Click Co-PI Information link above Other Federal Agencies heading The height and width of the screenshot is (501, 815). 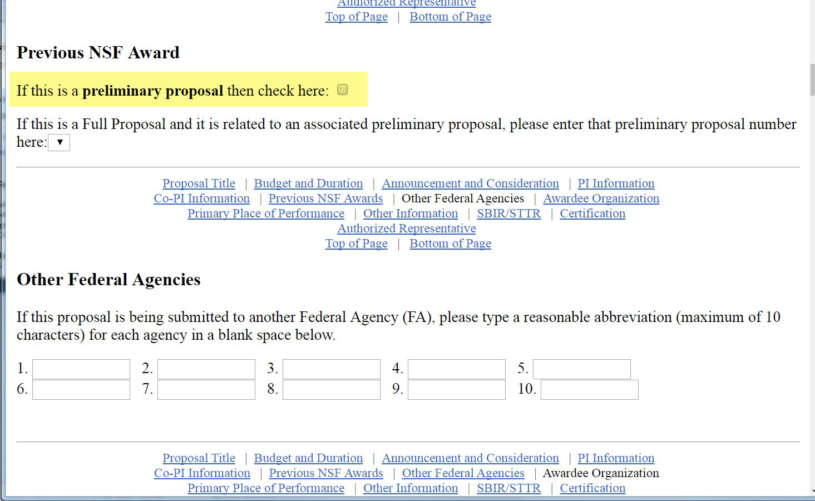201,199
